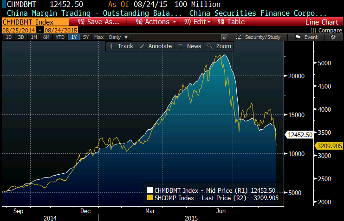This screenshot has height=221, width=344.
Task: Click the Event flag icon
Action: pyautogui.click(x=298, y=37)
